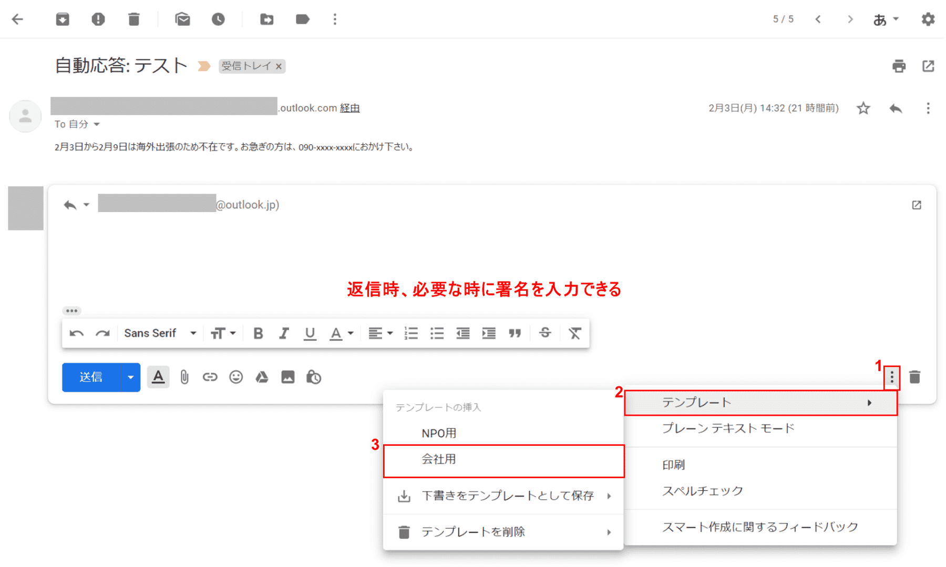Insert the 会社用 template
946x567 pixels.
[503, 459]
